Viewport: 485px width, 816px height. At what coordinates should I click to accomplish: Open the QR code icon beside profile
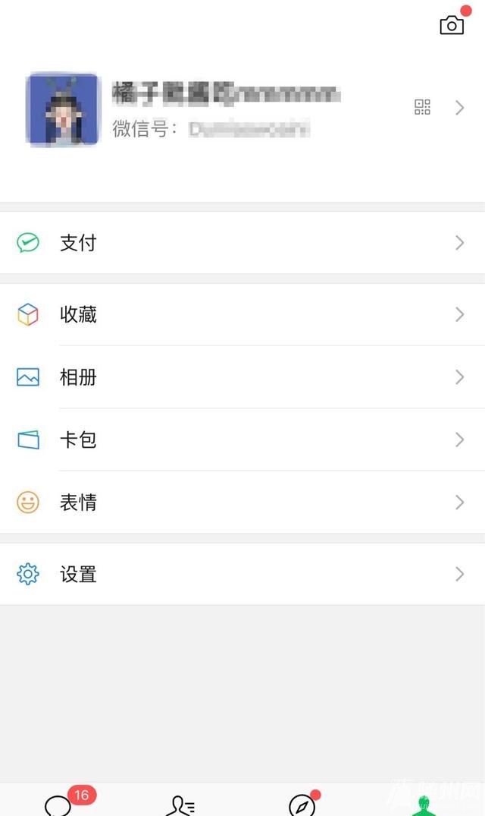point(422,107)
